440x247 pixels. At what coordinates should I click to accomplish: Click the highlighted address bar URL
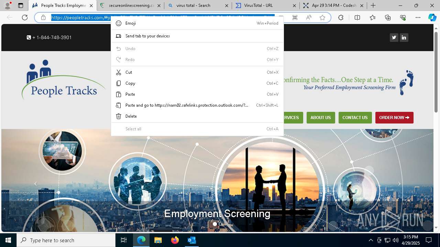point(163,17)
